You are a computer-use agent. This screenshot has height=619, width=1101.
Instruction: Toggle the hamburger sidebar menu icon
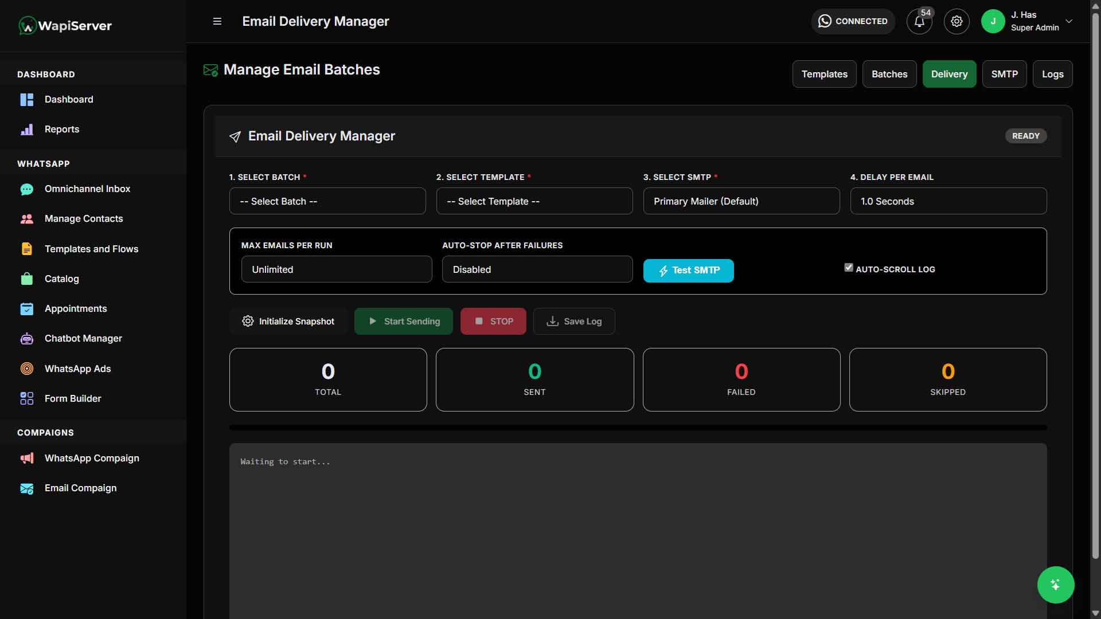tap(217, 21)
